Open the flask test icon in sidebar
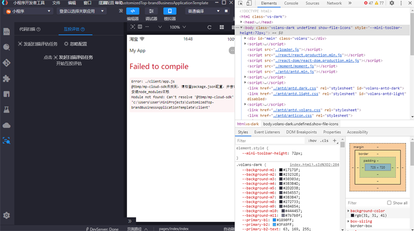The width and height of the screenshot is (414, 231). [7, 110]
